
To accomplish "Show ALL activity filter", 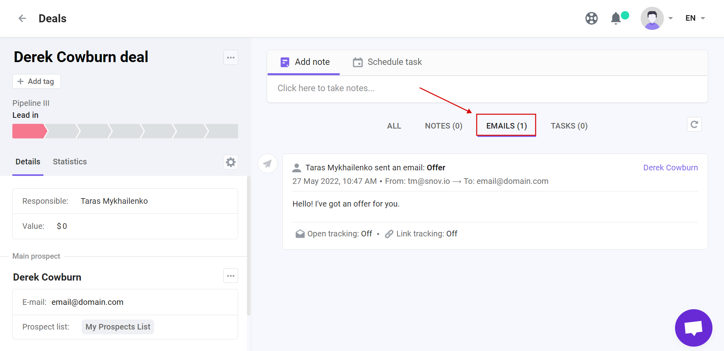I will [x=394, y=126].
